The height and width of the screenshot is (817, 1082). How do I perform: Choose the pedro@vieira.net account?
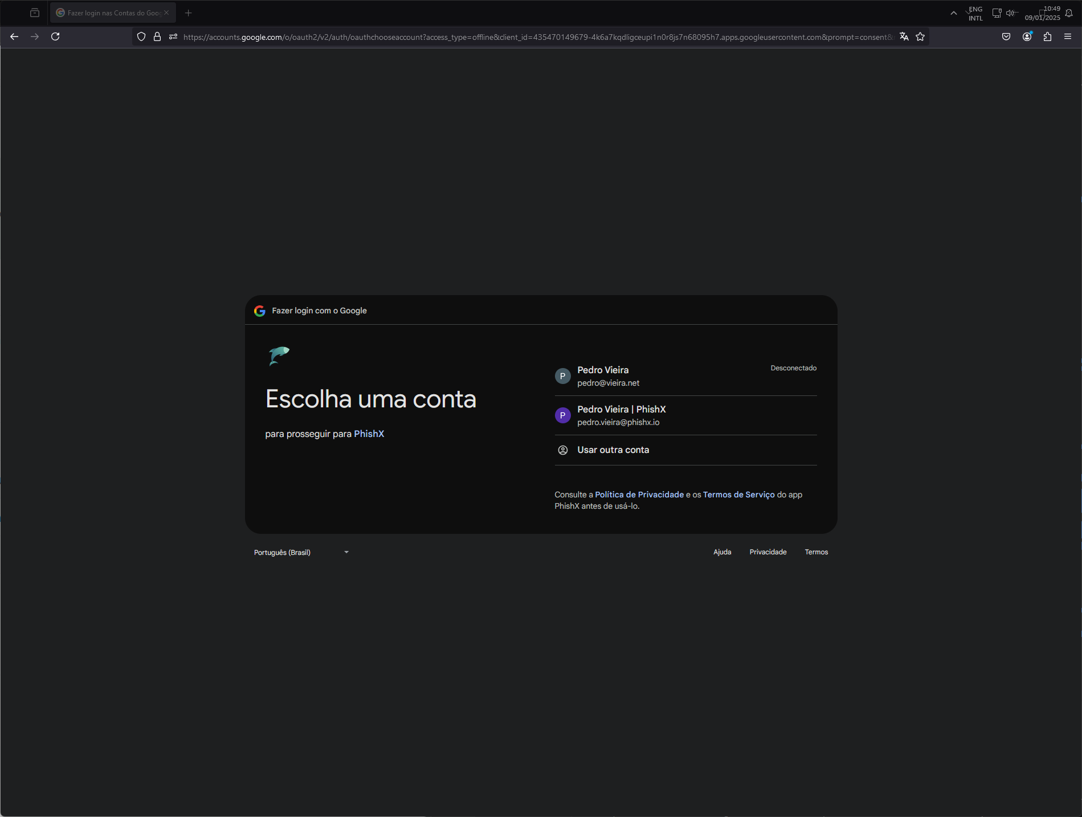tap(685, 376)
